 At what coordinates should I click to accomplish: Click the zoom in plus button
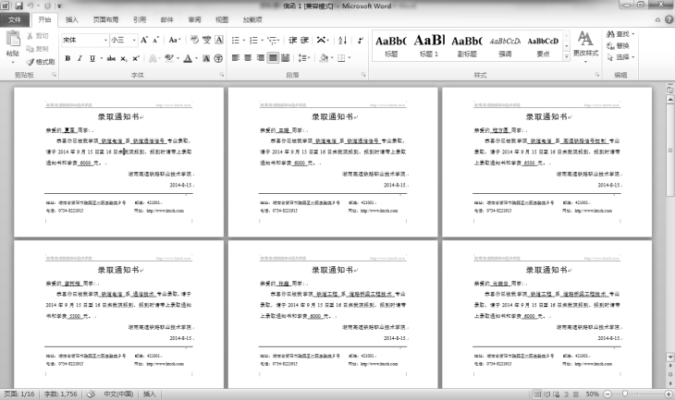click(669, 394)
